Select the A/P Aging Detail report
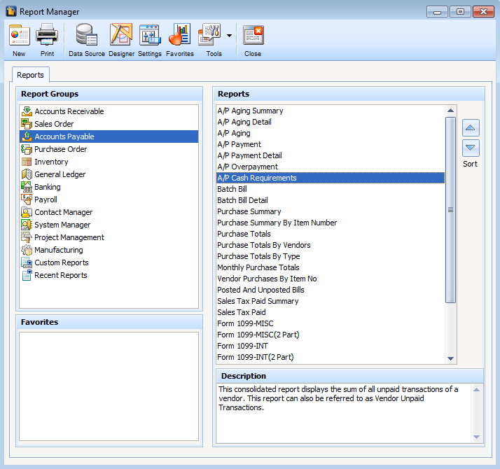The image size is (500, 469). click(x=331, y=122)
